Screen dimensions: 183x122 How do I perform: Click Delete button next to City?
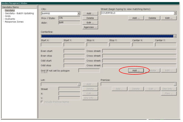pos(90,18)
